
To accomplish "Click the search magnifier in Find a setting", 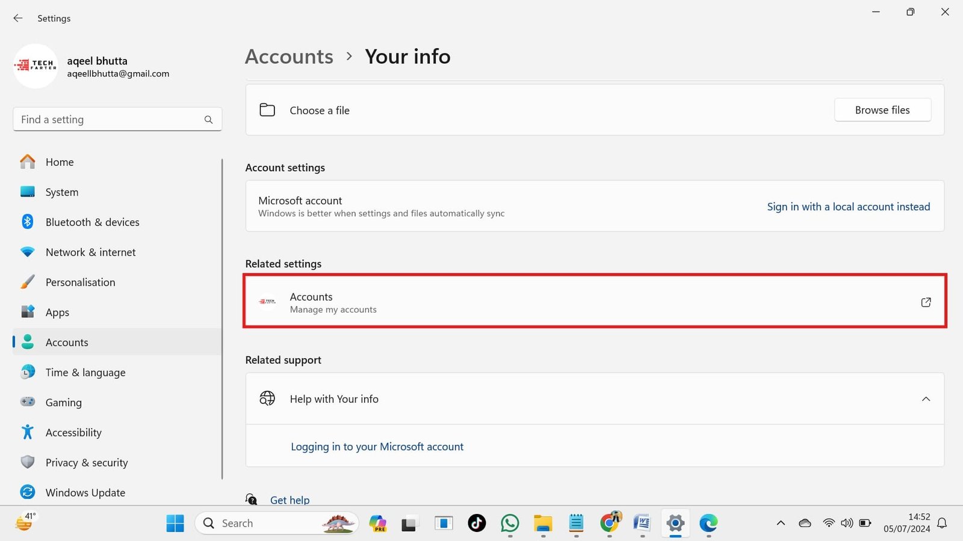I will click(x=208, y=120).
